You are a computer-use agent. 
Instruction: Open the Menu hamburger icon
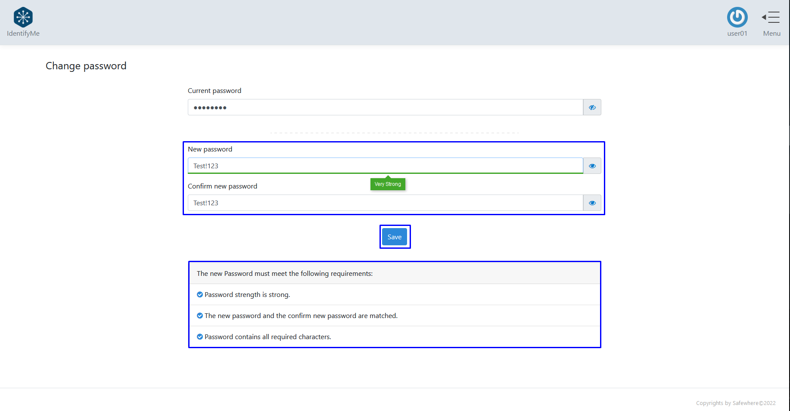[x=771, y=17]
